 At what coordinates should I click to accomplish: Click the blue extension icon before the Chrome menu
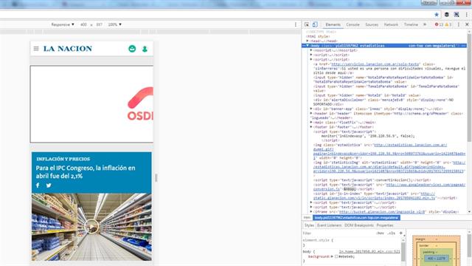click(457, 15)
